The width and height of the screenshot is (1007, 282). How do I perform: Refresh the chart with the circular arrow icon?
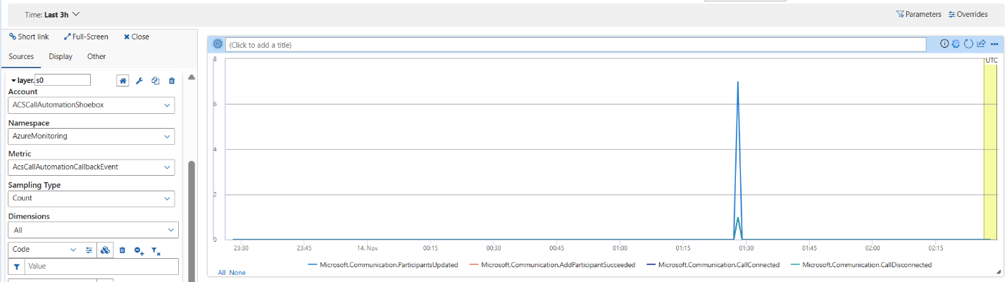coord(968,44)
